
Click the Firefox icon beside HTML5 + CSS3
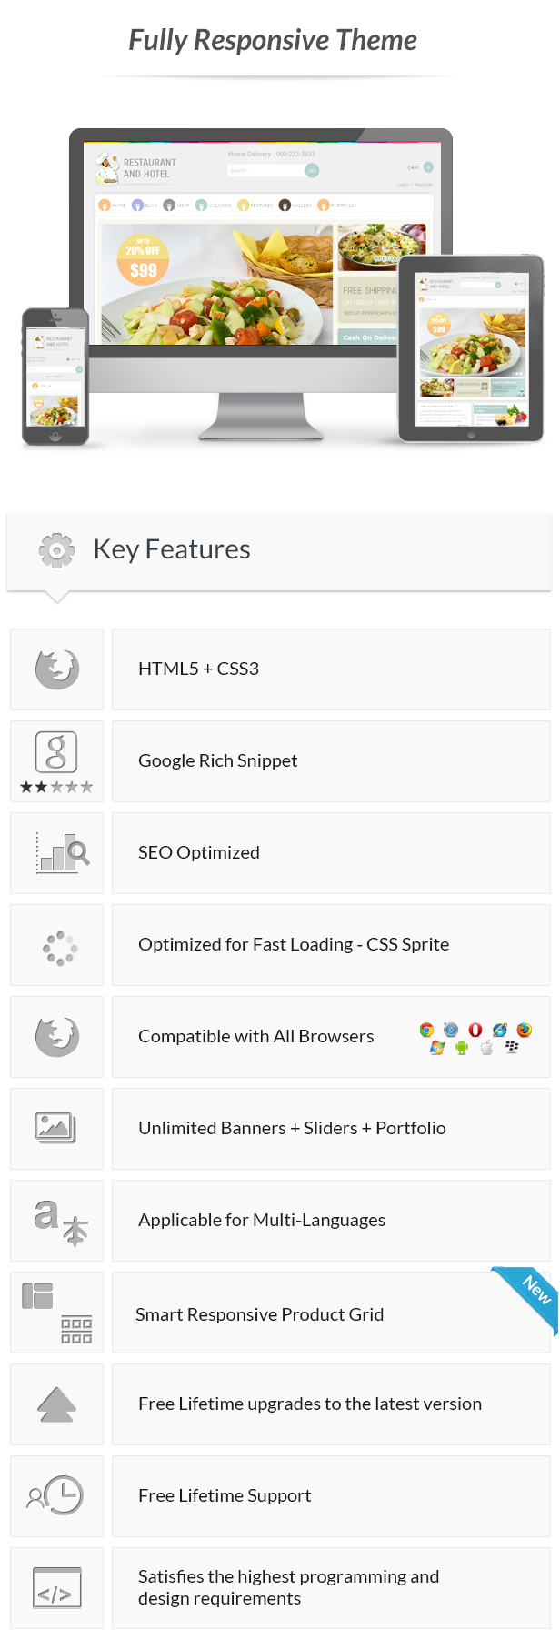pos(57,669)
